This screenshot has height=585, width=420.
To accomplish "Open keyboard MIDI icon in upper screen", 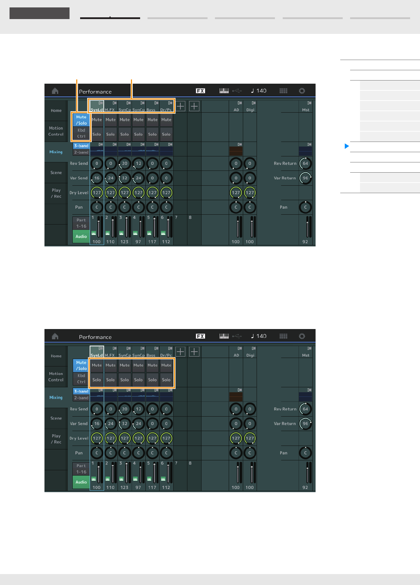I will pyautogui.click(x=224, y=91).
